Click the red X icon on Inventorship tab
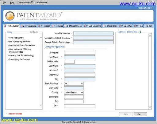The width and height of the screenshot is (157, 124). pyautogui.click(x=21, y=26)
